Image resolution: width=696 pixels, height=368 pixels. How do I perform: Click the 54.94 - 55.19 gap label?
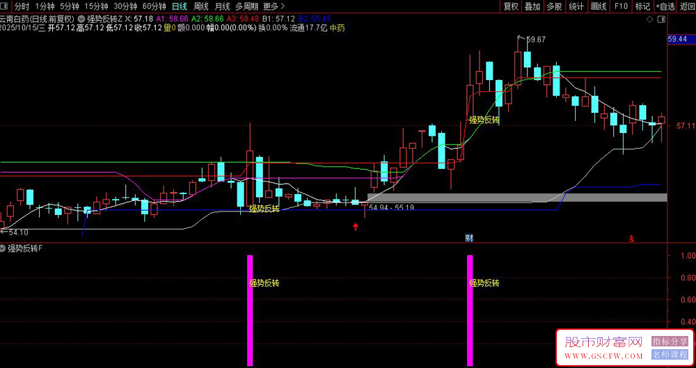pos(391,207)
